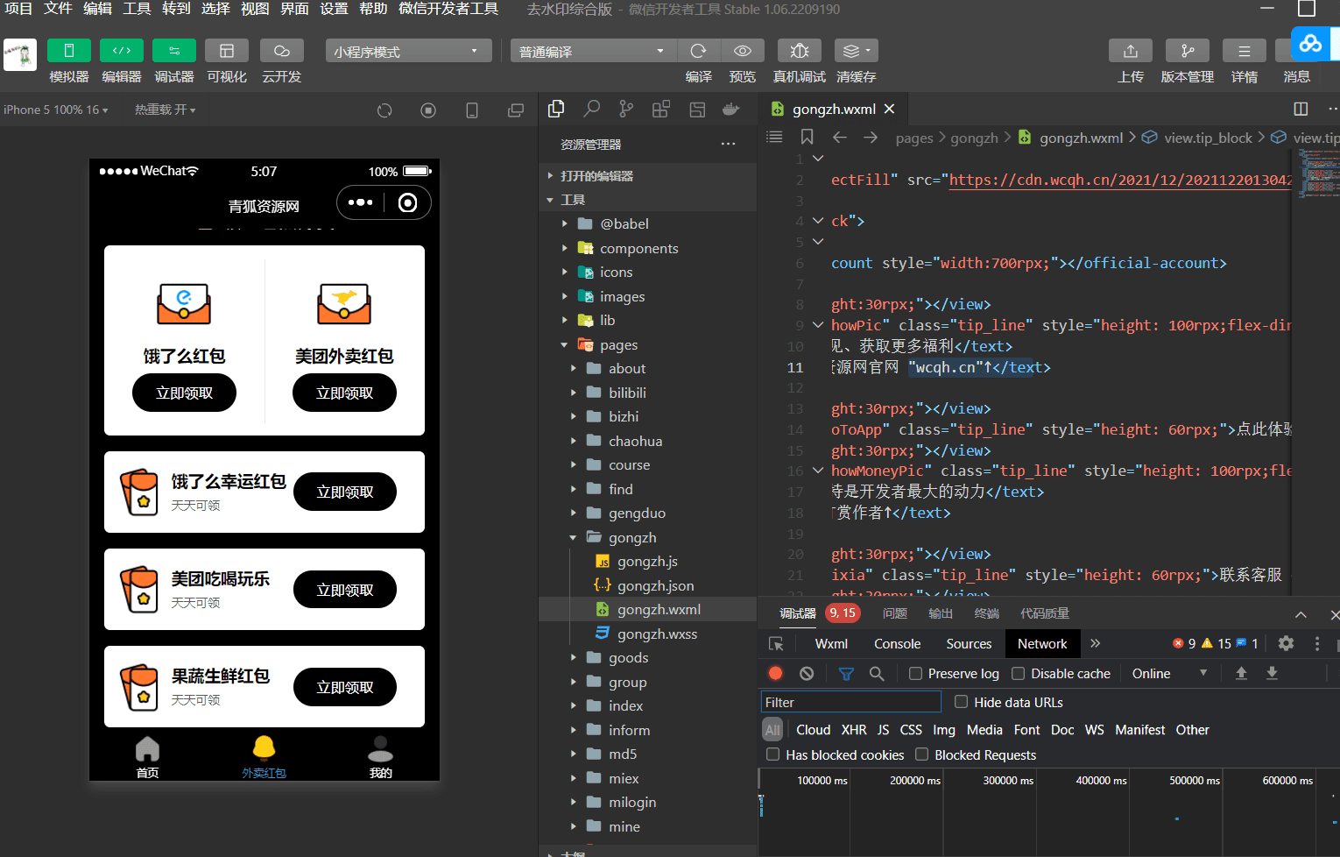Click the editor bookmark icon
Screen dimensions: 1340x857
point(808,137)
